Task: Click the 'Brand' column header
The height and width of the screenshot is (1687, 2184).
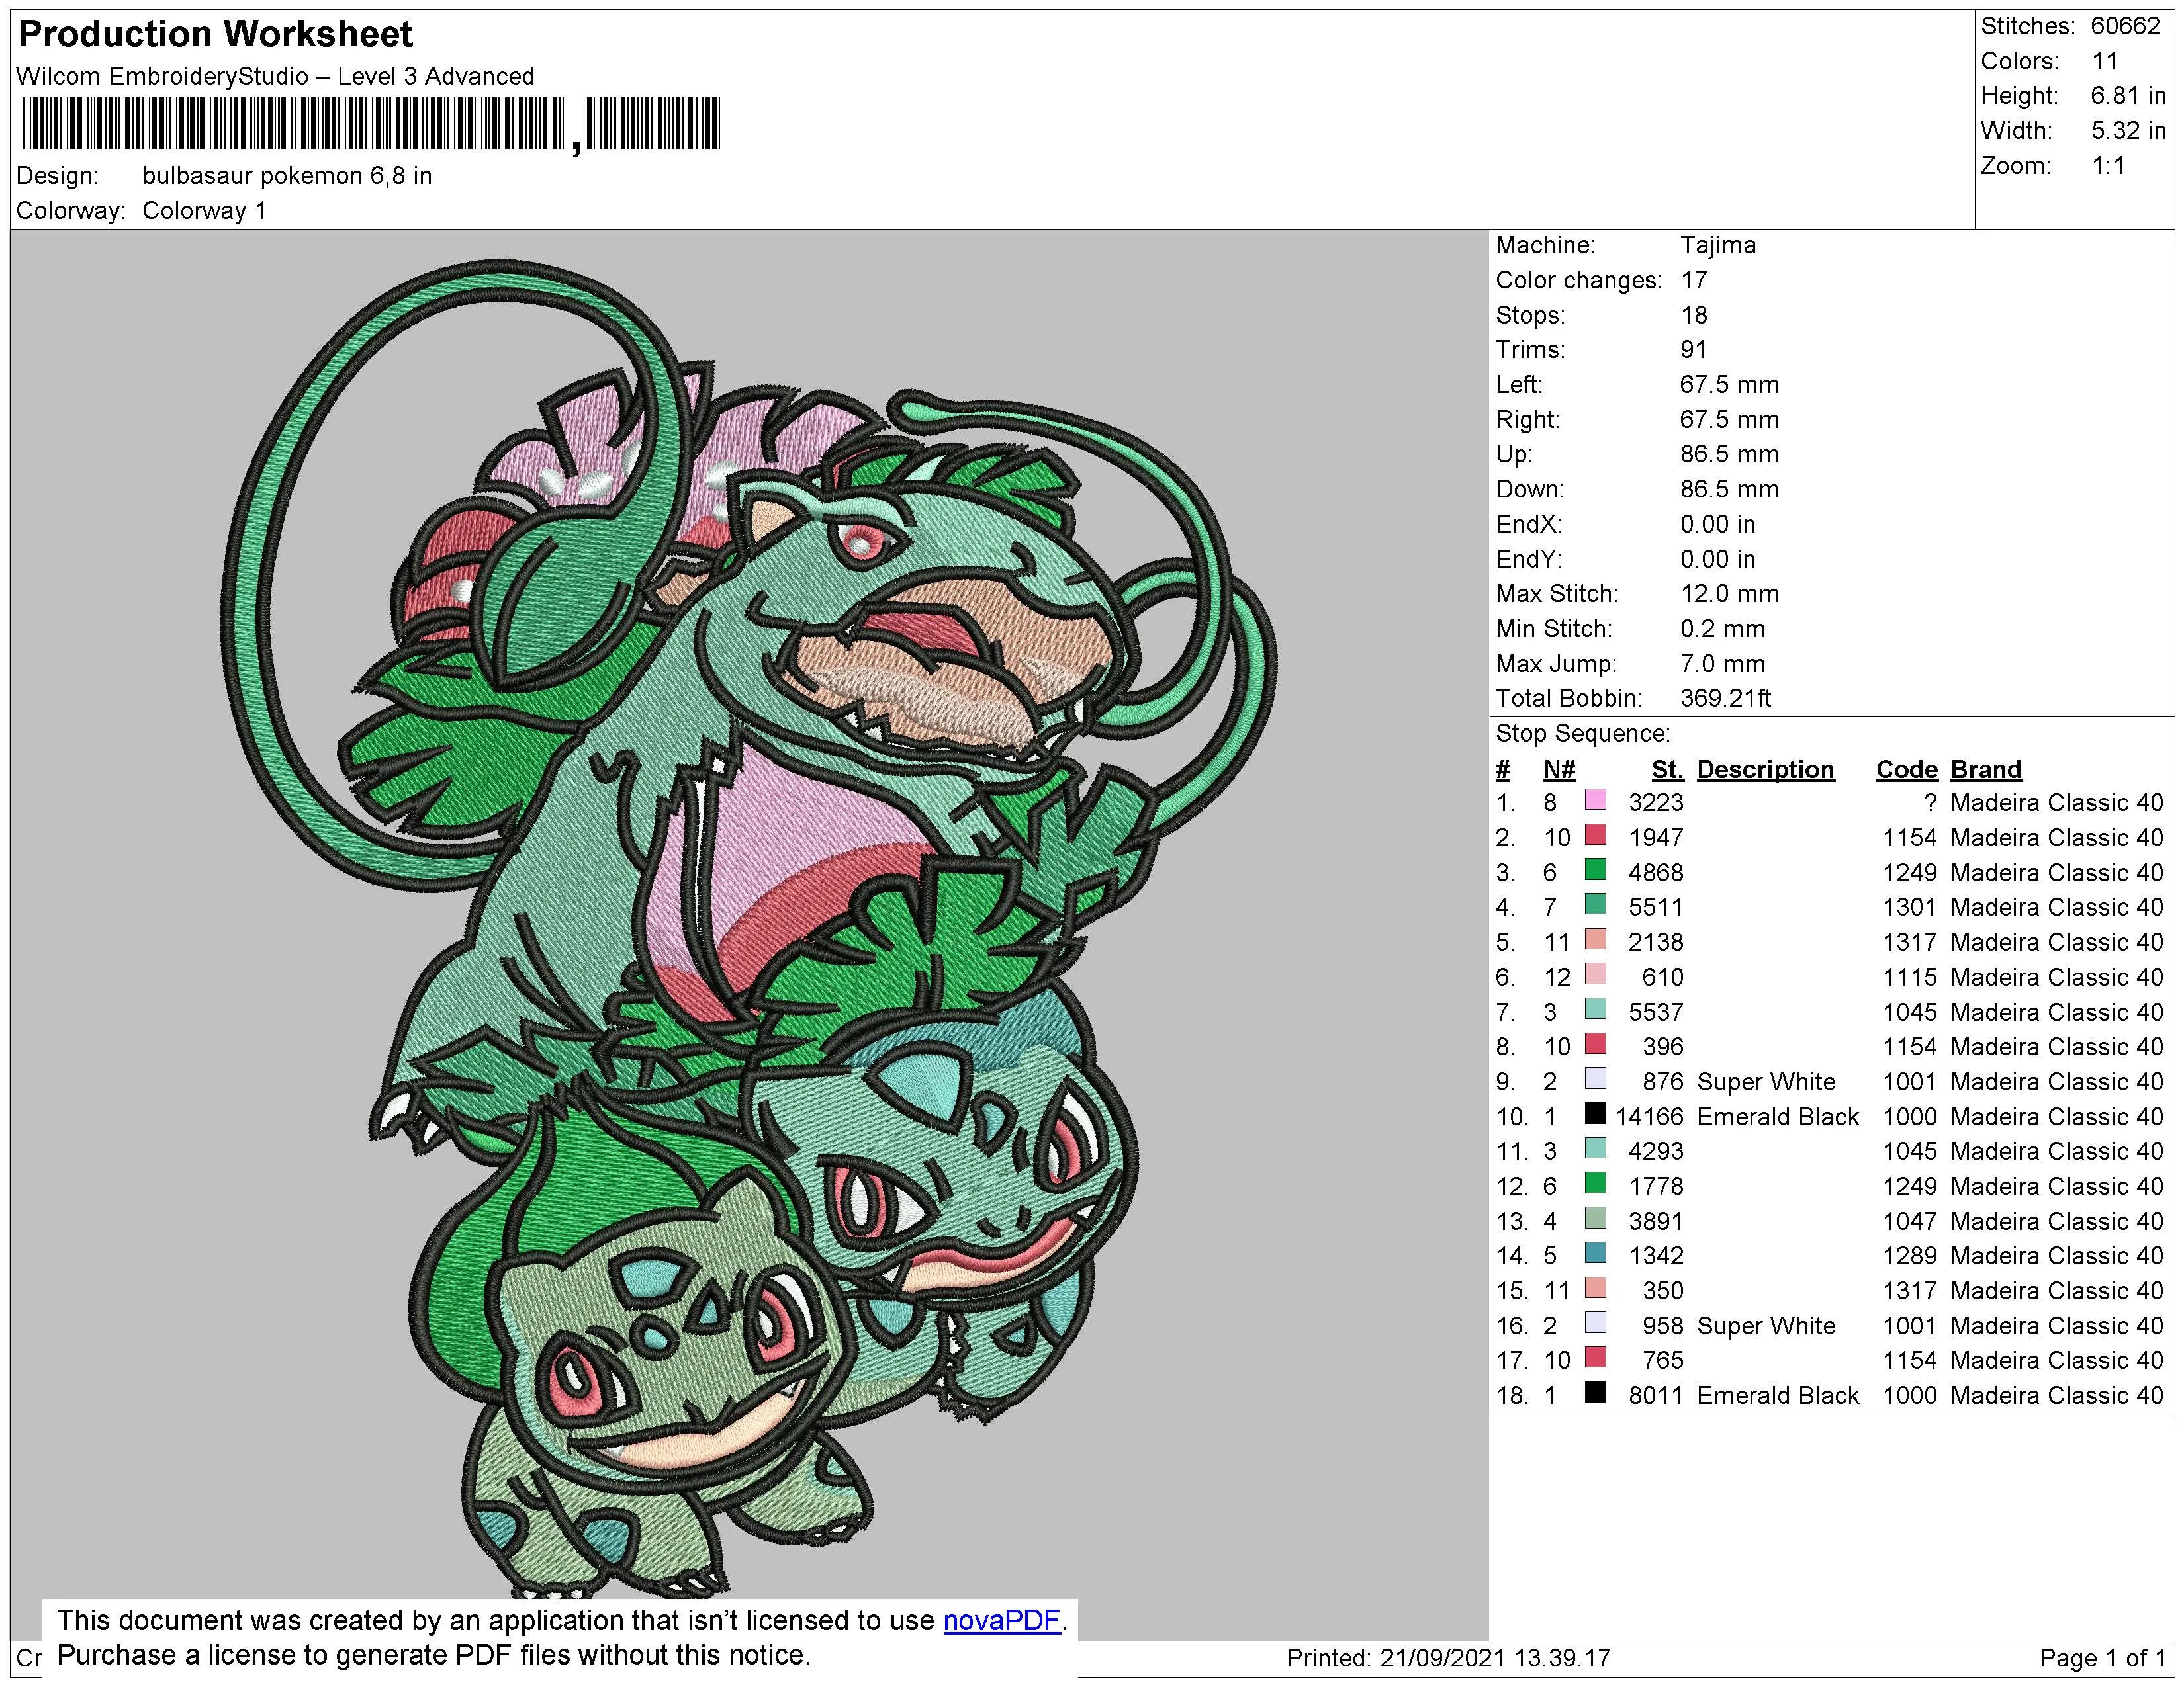Action: pos(1986,771)
